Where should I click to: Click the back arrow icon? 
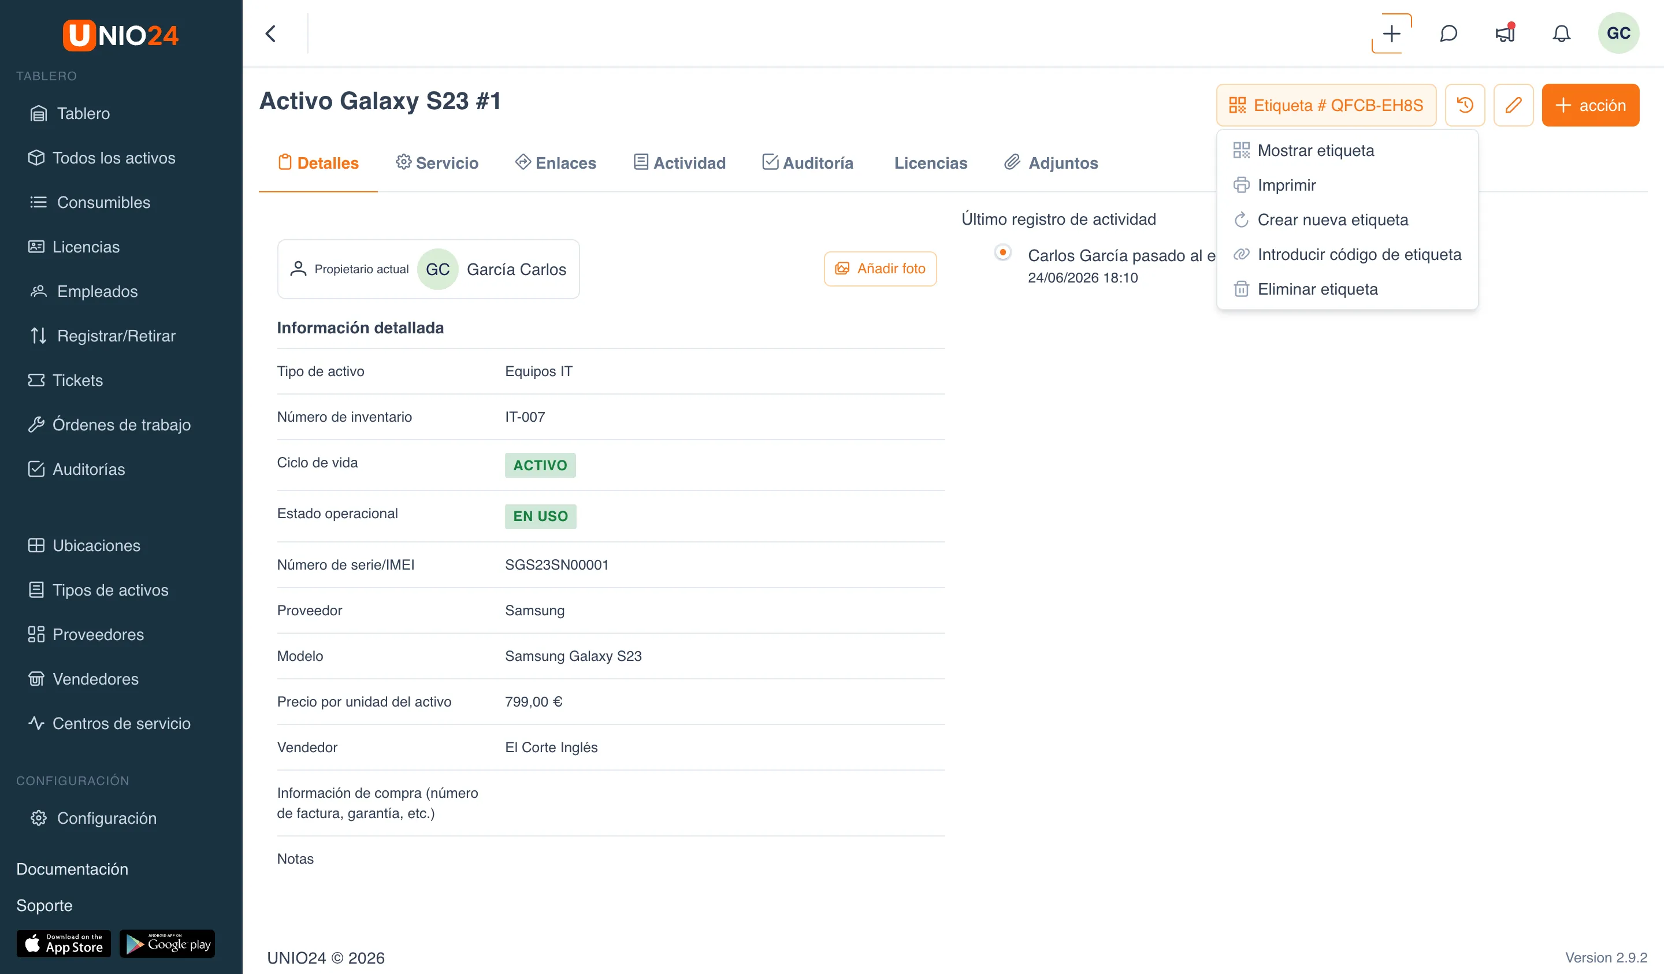pos(271,34)
